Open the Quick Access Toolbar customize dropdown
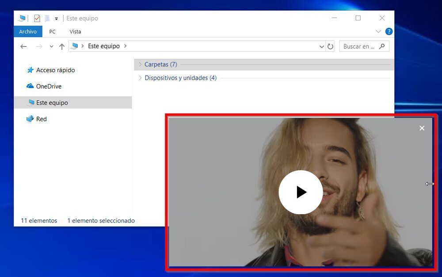 [x=57, y=19]
